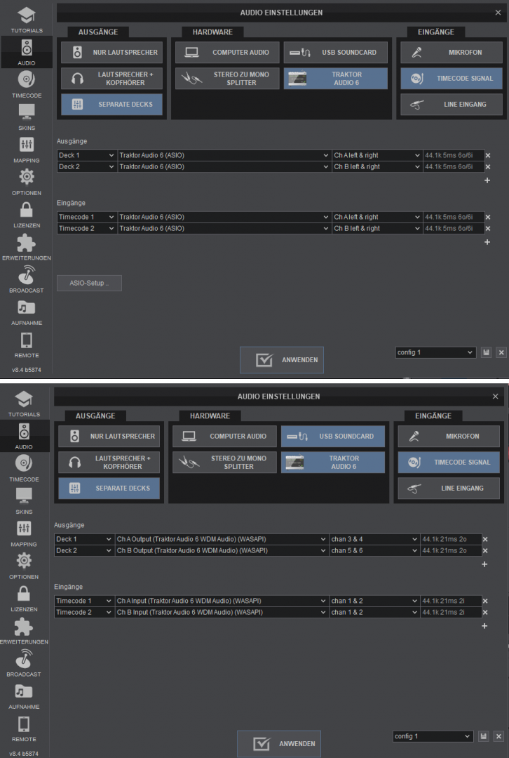509x758 pixels.
Task: Disable USB Soundcard in lower window
Action: pyautogui.click(x=333, y=436)
